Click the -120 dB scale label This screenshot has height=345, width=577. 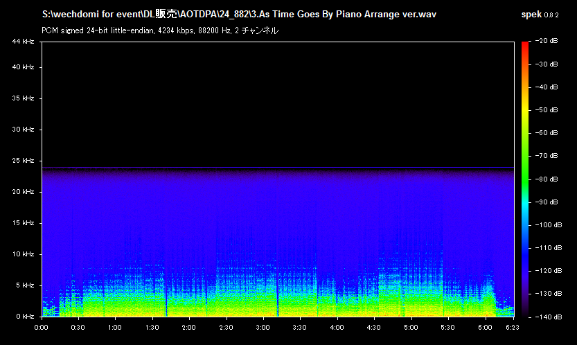click(549, 271)
